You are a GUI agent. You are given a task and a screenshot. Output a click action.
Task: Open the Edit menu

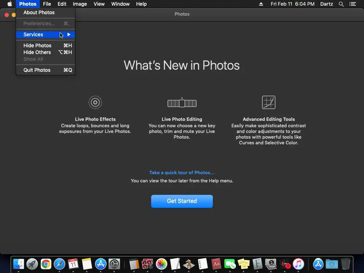pyautogui.click(x=62, y=4)
